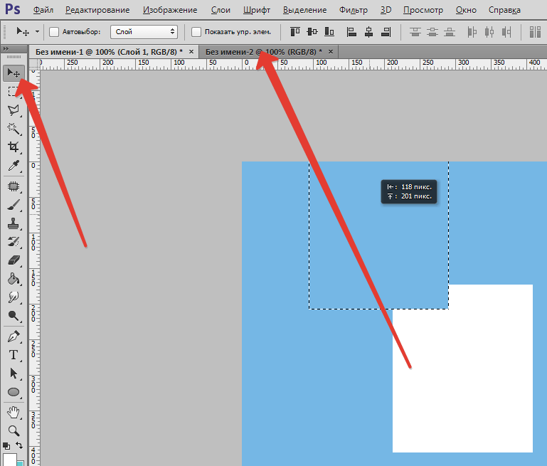Select the Clone Stamp tool
Viewport: 547px width, 466px height.
(14, 223)
